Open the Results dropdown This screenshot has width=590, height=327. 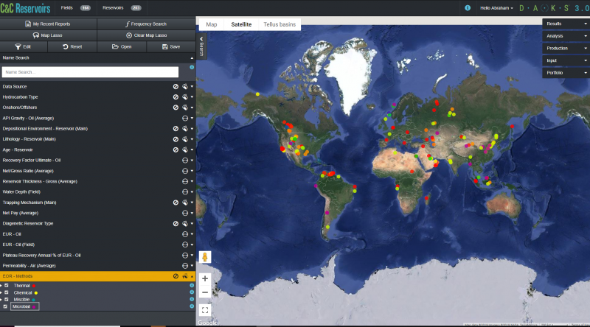[x=565, y=24]
